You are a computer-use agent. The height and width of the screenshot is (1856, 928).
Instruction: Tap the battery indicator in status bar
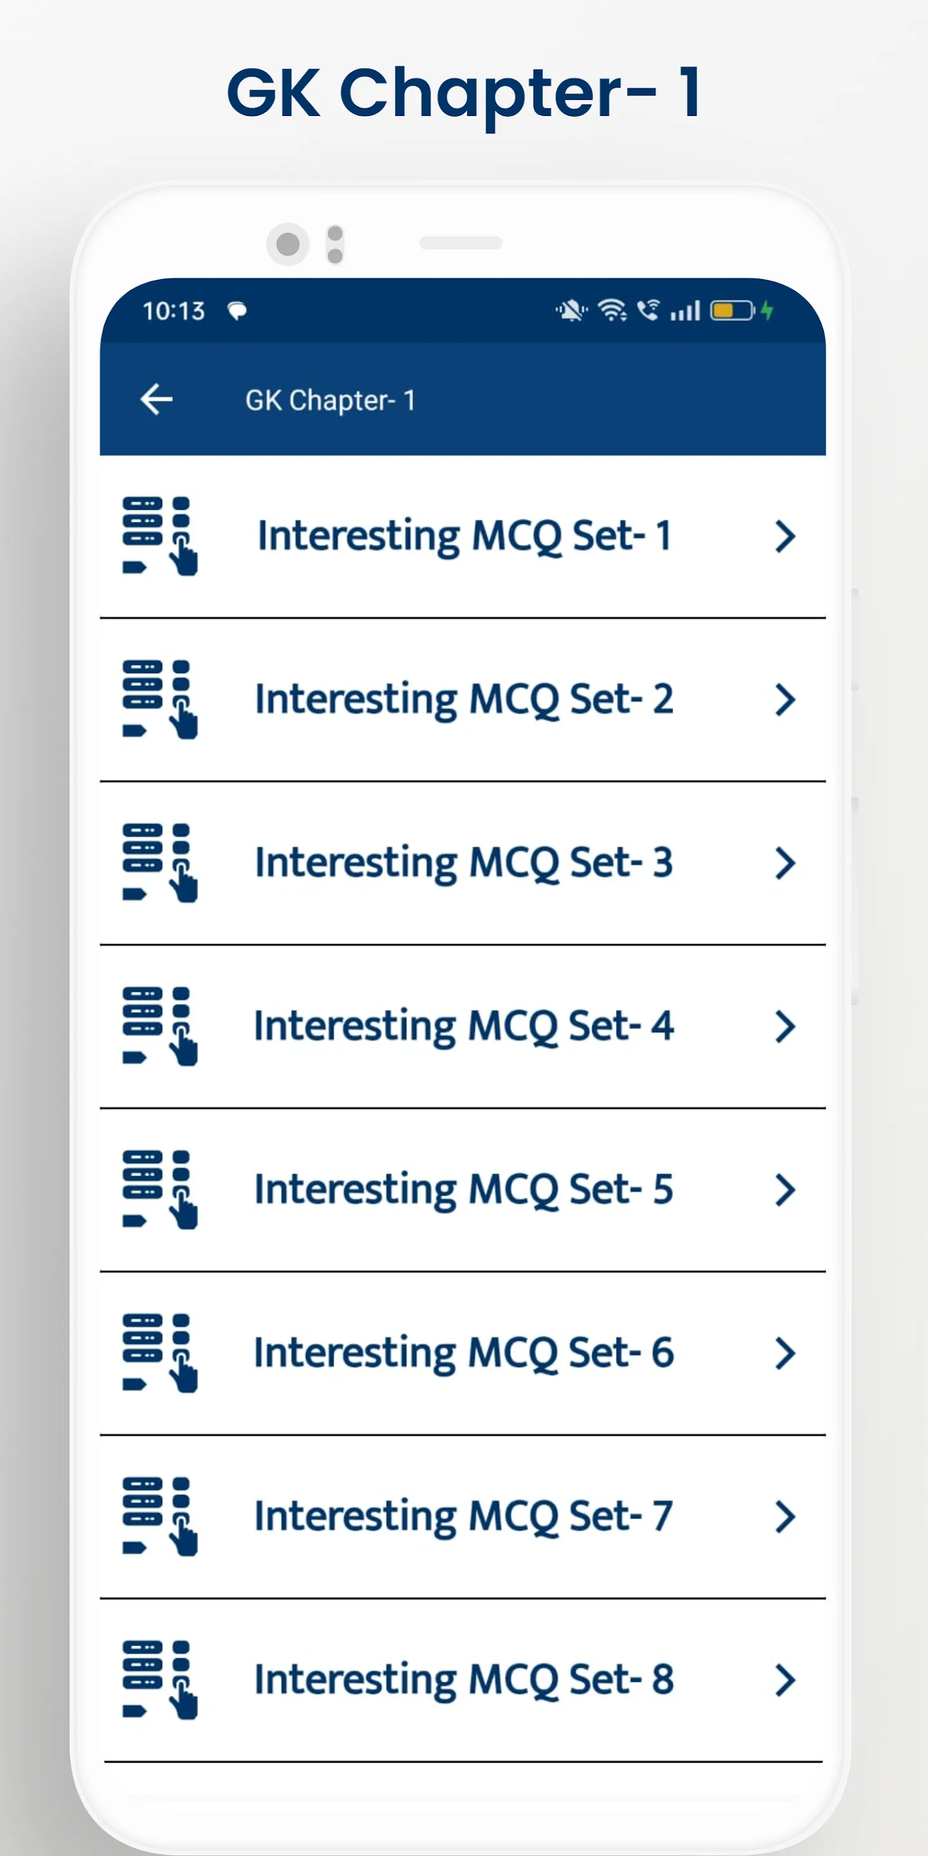coord(733,311)
